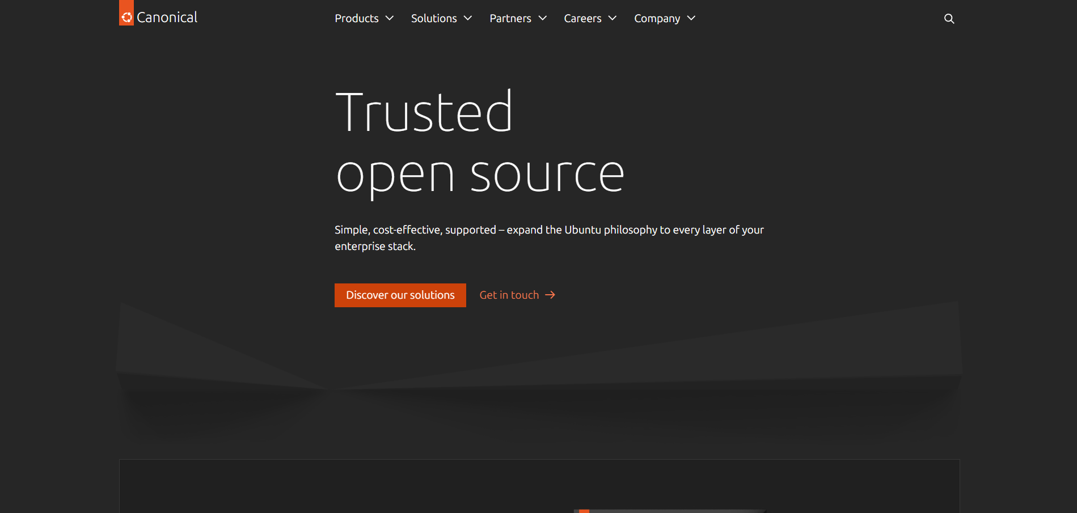
Task: Click the arrow icon next to Get in touch
Action: coord(550,295)
